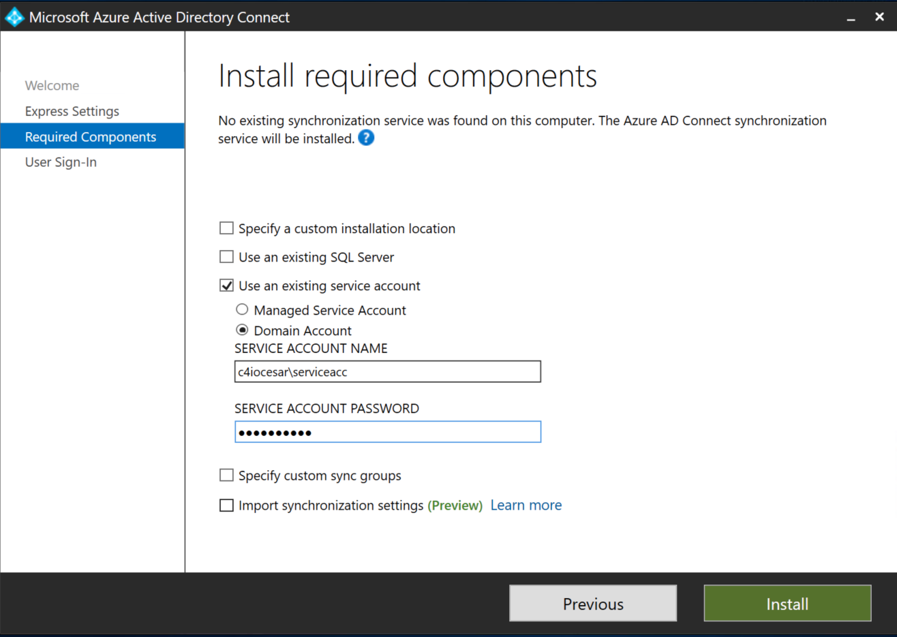Image resolution: width=897 pixels, height=637 pixels.
Task: Focus the Service Account Name field
Action: pyautogui.click(x=388, y=371)
